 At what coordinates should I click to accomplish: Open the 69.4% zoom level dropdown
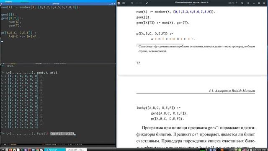(233, 3)
